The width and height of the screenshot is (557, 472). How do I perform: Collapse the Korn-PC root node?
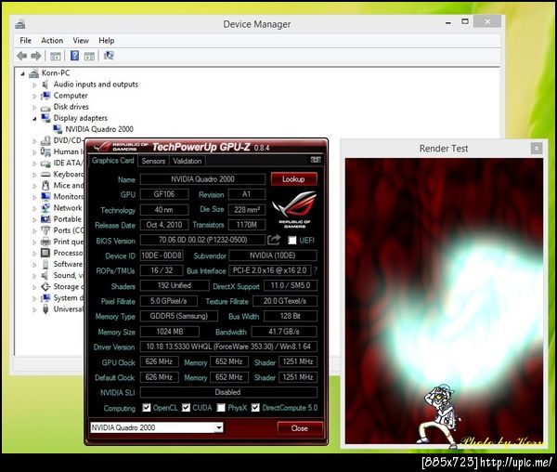(x=22, y=73)
